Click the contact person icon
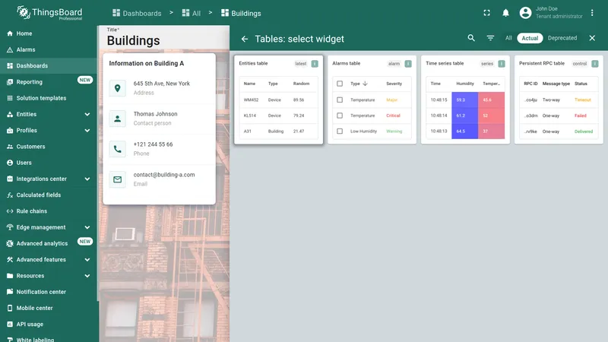Screen dimensions: 608x342 (118, 119)
